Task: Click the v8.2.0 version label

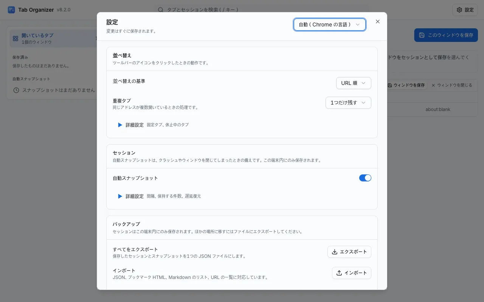Action: [64, 10]
